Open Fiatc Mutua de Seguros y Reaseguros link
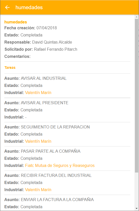139x211 pixels. [x=60, y=166]
